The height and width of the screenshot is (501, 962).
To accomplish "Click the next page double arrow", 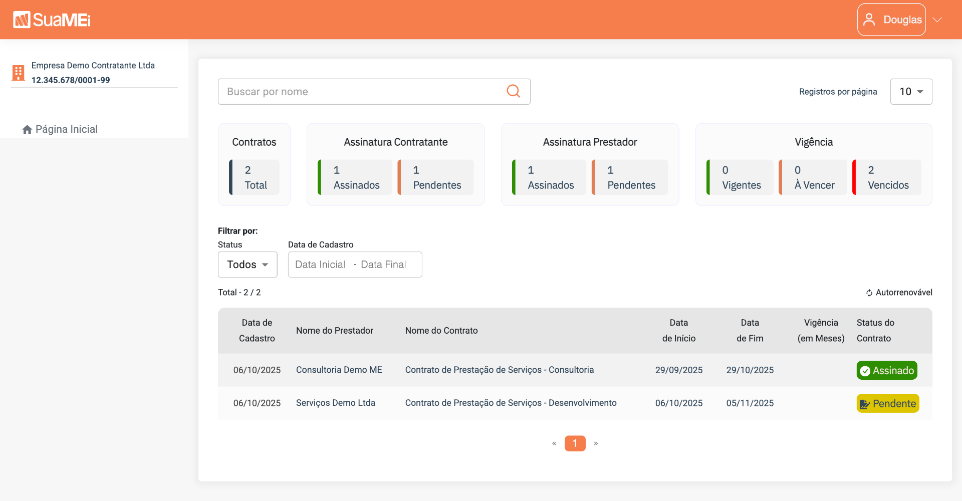I will pyautogui.click(x=596, y=443).
